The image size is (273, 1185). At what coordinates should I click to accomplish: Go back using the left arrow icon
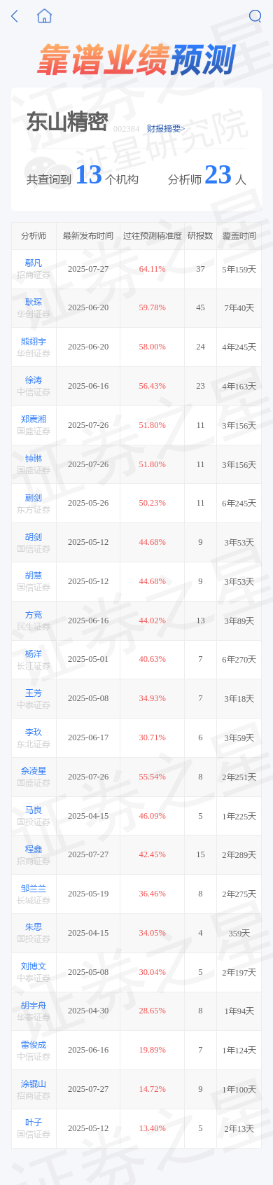[x=15, y=16]
